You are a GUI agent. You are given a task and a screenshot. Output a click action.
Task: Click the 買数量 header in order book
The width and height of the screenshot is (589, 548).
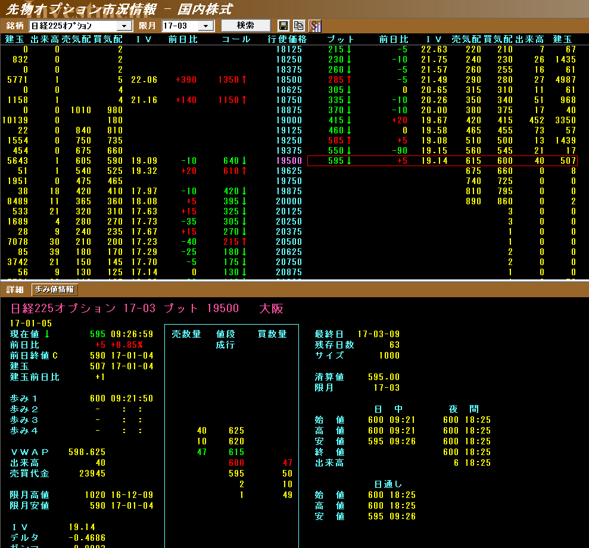[x=272, y=334]
